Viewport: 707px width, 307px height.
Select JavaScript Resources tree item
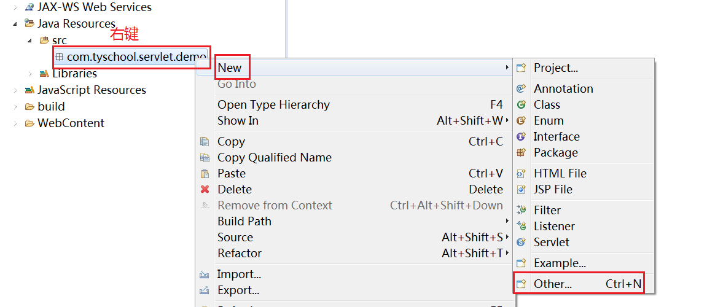[x=92, y=90]
